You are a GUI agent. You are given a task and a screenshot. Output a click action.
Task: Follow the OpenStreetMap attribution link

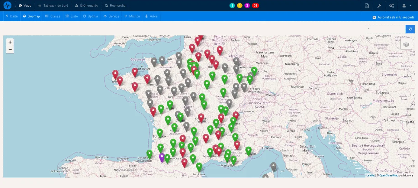388,175
